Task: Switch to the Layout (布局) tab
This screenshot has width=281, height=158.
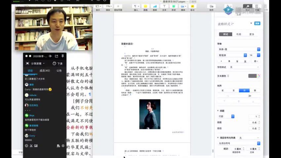Action: pyautogui.click(x=239, y=34)
